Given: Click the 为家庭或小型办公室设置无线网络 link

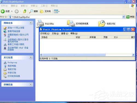Looking at the screenshot, I should [18, 40].
